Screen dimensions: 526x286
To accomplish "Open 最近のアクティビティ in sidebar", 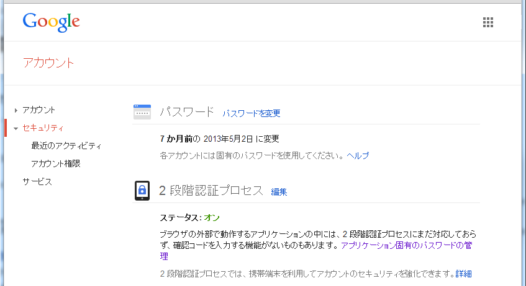I will point(66,146).
